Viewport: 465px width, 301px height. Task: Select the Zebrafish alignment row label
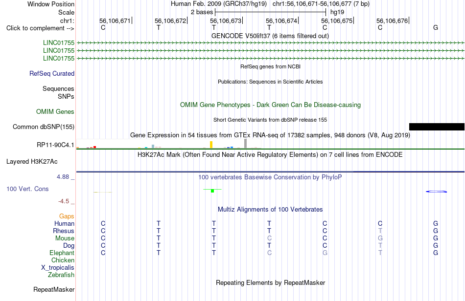click(61, 275)
